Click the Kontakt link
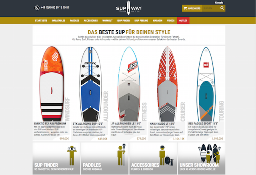The height and width of the screenshot is (175, 256). 219,2
